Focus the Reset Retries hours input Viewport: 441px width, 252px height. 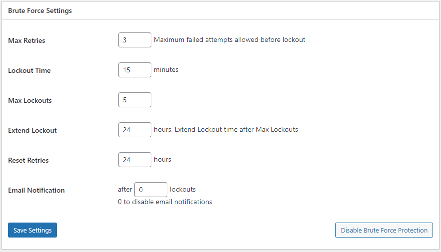tap(134, 160)
